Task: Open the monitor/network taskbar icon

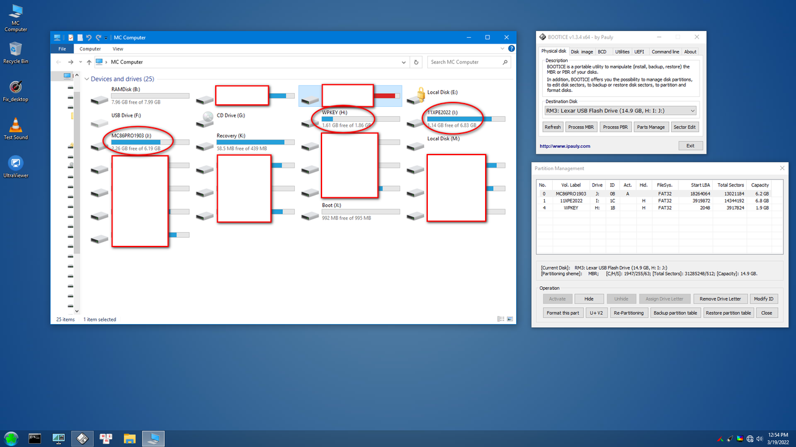Action: click(x=59, y=438)
